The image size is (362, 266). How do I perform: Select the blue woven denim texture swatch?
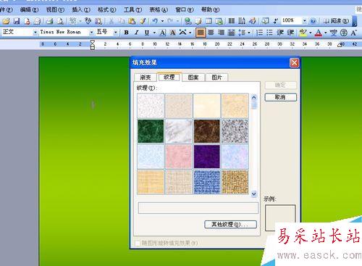(206, 183)
